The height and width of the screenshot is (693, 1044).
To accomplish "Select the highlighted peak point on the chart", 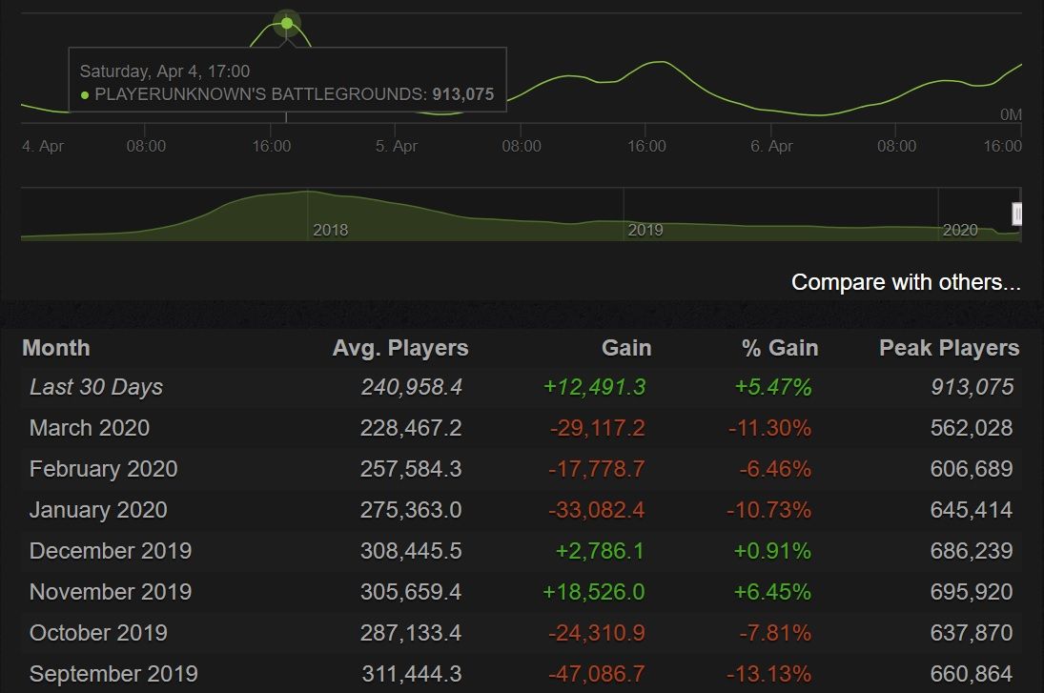I will pos(287,23).
